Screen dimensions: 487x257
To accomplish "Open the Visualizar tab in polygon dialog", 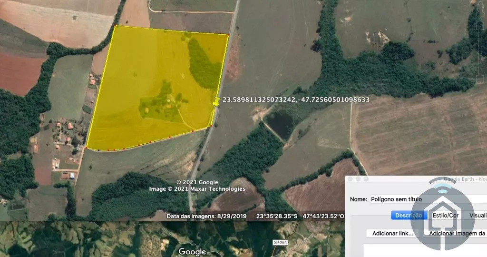I will pyautogui.click(x=477, y=215).
